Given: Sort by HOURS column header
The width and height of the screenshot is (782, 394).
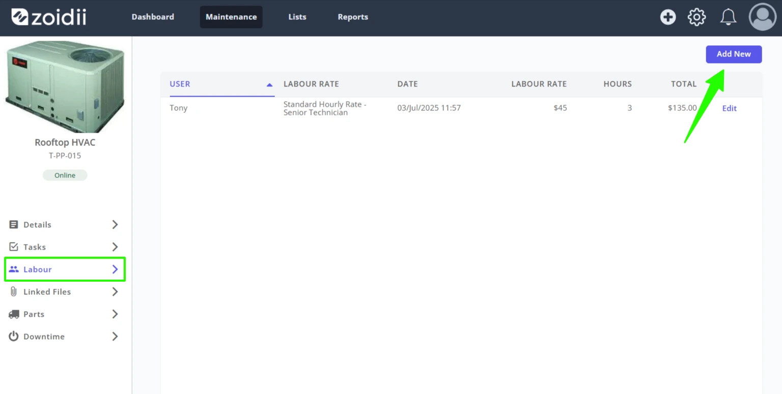Looking at the screenshot, I should [x=618, y=84].
